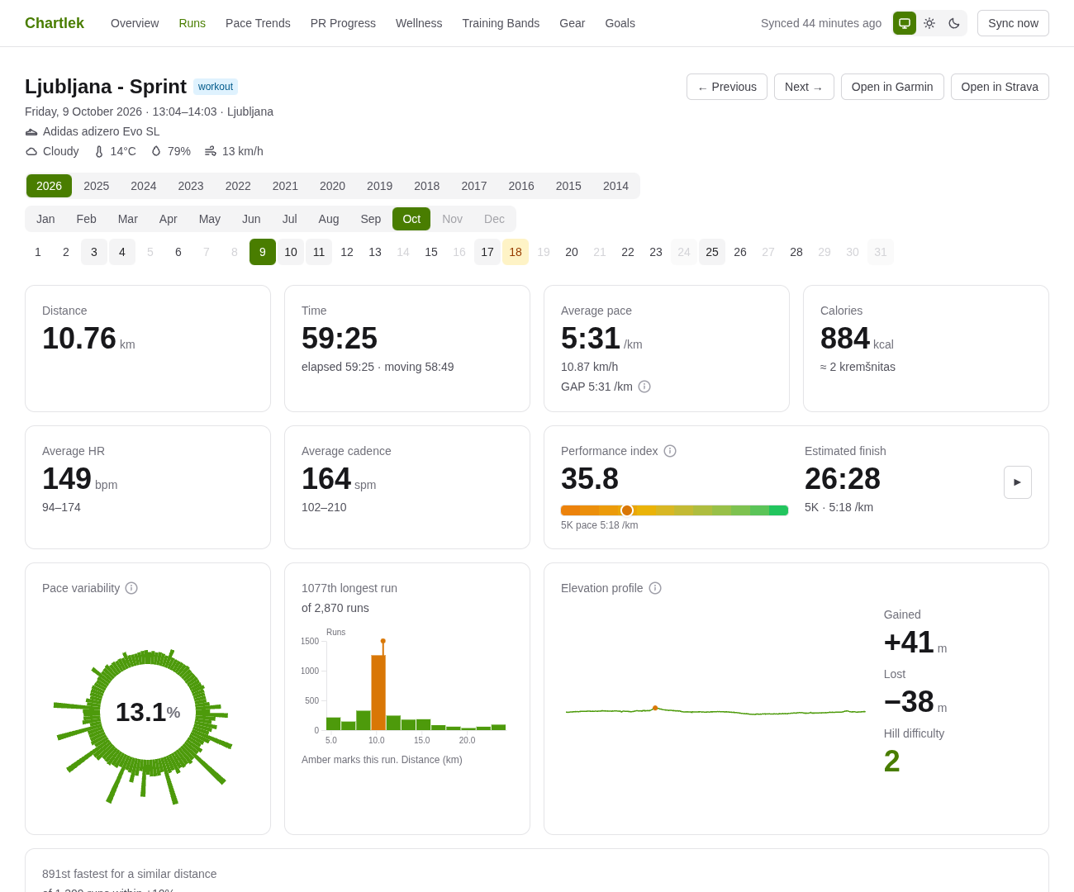
Task: Switch to system theme monitor icon
Action: tap(905, 23)
